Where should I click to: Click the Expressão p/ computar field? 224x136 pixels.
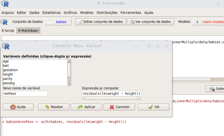click(111, 94)
